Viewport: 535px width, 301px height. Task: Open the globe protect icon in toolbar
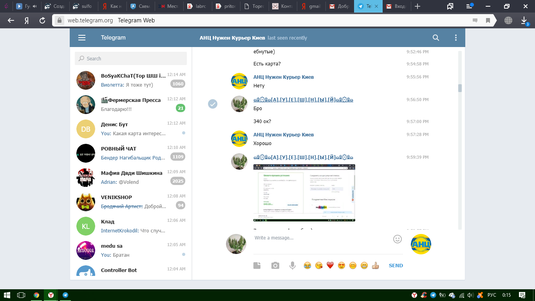pyautogui.click(x=508, y=20)
